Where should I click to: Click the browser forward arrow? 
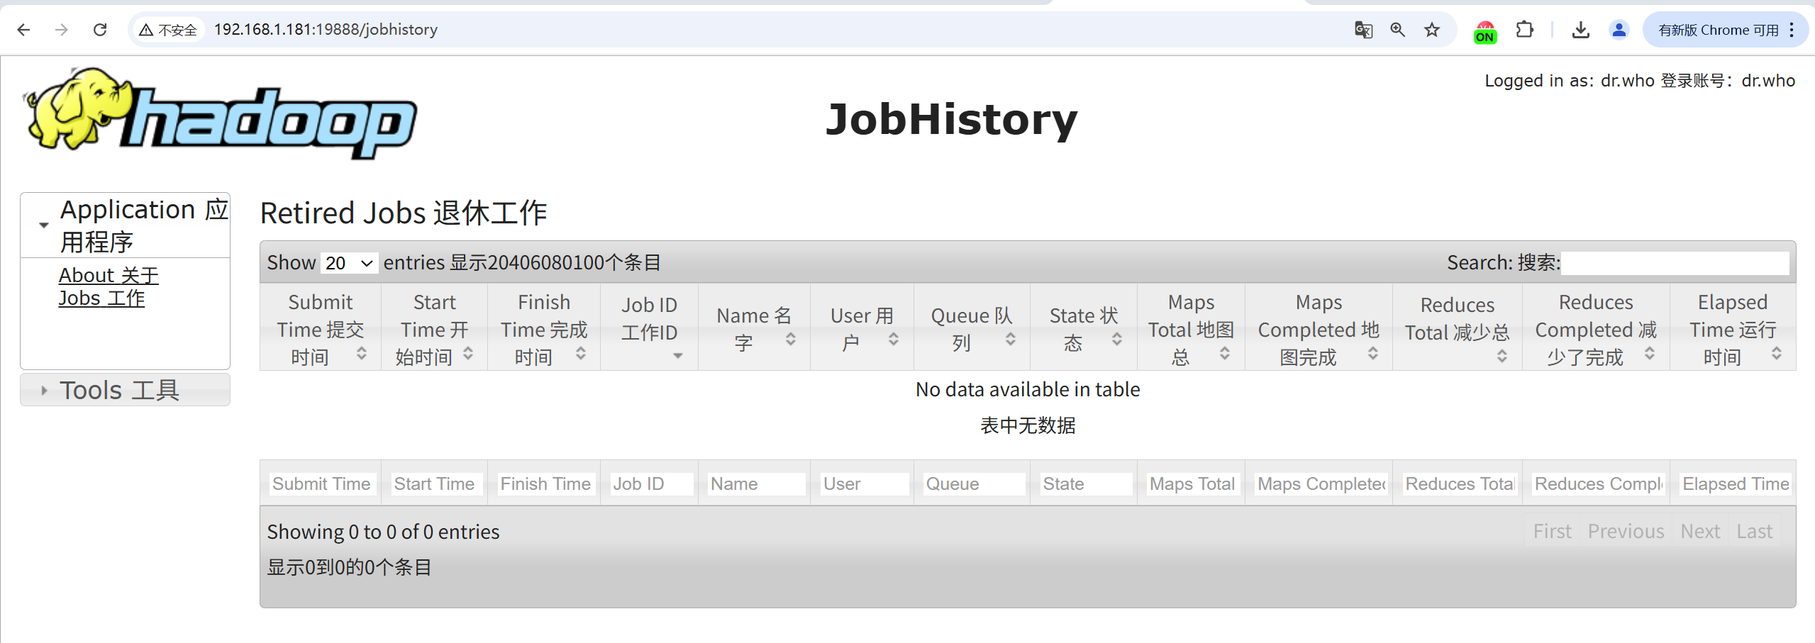[x=62, y=30]
